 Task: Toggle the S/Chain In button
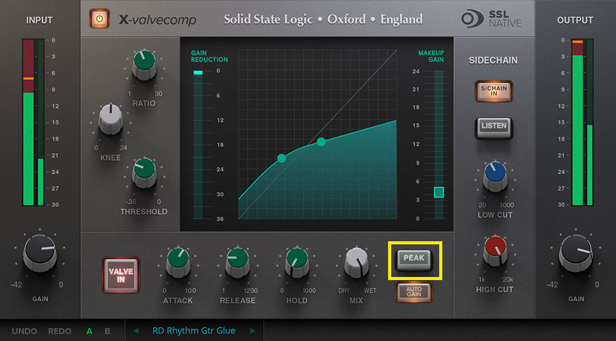click(x=494, y=91)
